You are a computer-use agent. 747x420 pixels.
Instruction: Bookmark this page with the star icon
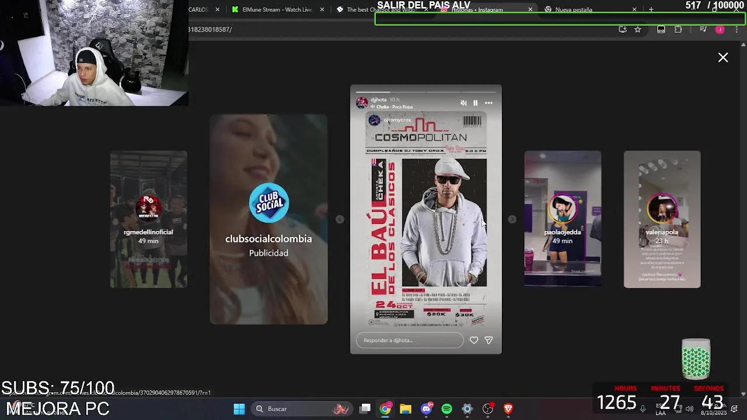pyautogui.click(x=638, y=29)
